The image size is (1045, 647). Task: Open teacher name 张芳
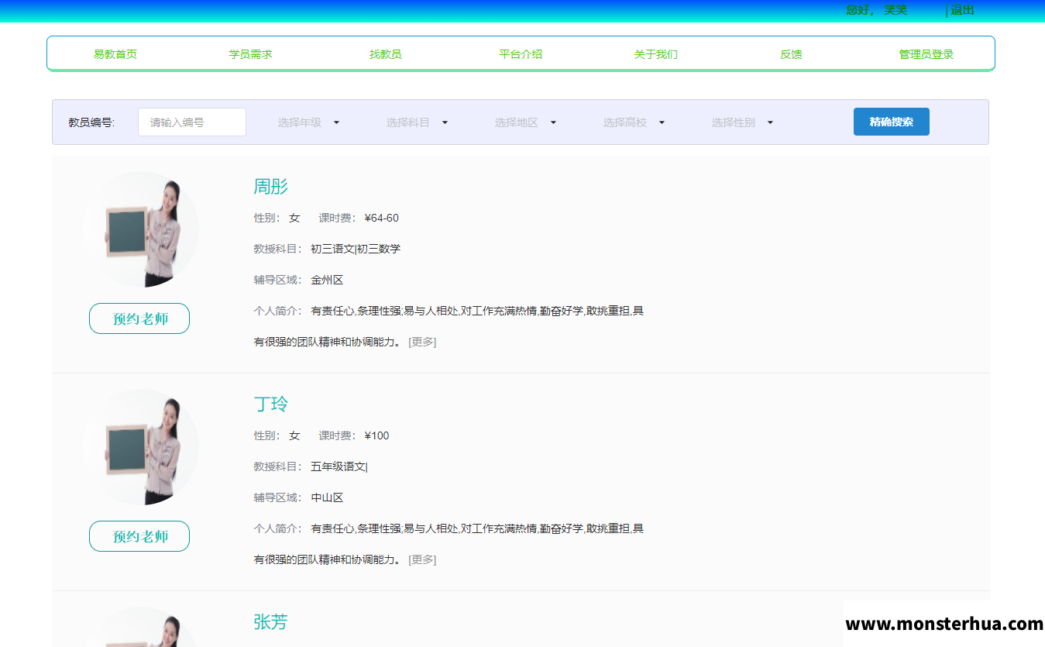tap(271, 622)
